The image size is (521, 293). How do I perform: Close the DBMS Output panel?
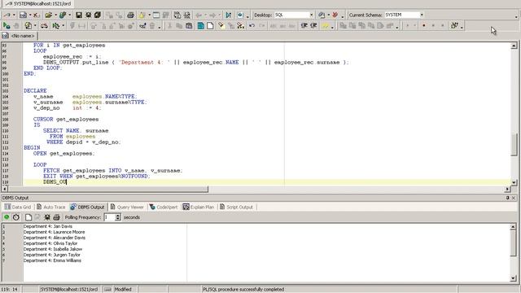pyautogui.click(x=514, y=198)
